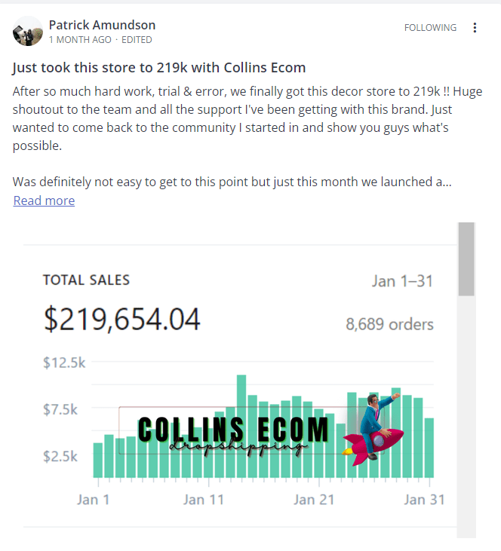Click the Jan 21 axis label
501x551 pixels.
[x=314, y=500]
